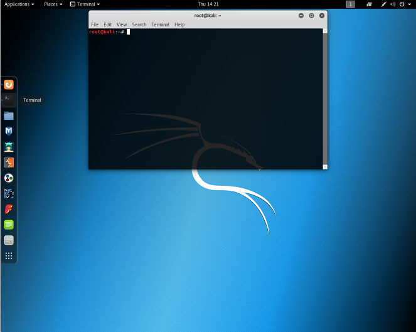Select the workspace 1 indicator

tap(350, 4)
